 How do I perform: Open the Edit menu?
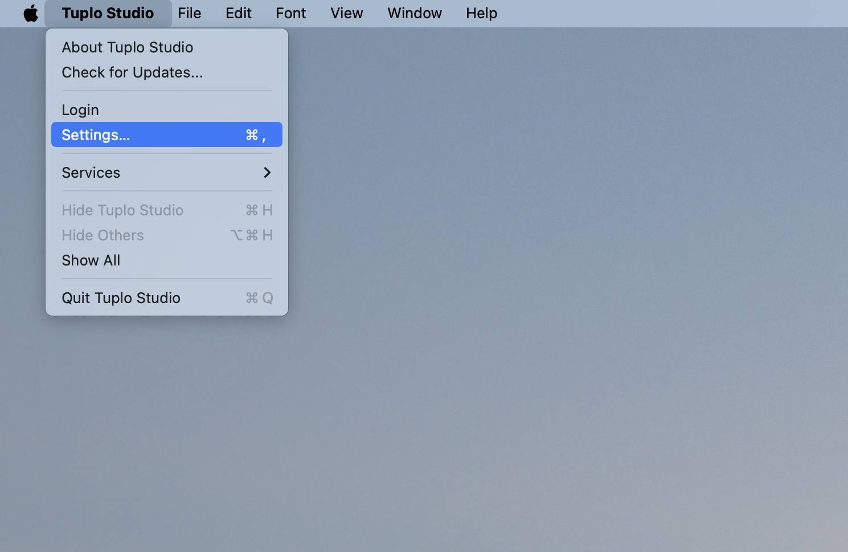pos(239,13)
